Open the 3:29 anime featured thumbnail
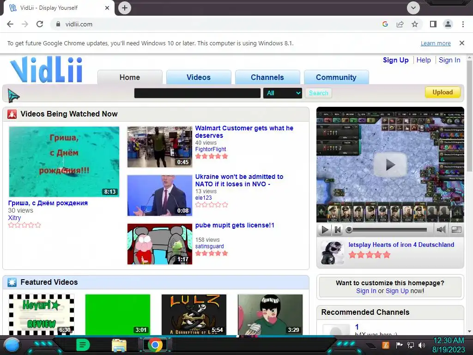The image size is (473, 355). coord(270,314)
